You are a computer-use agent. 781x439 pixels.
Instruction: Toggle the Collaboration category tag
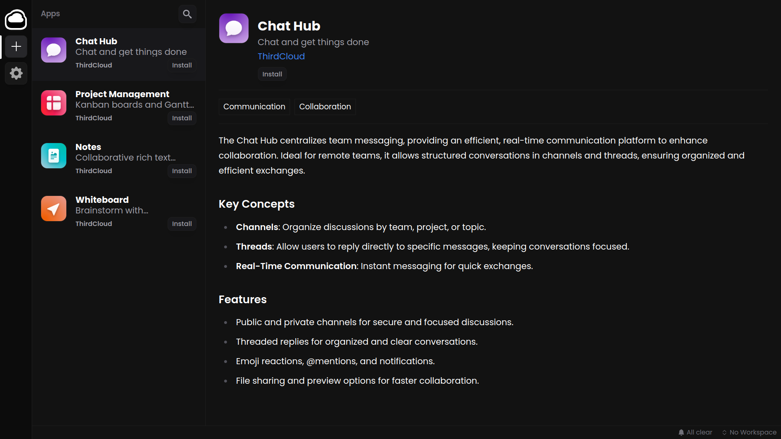[x=325, y=106]
